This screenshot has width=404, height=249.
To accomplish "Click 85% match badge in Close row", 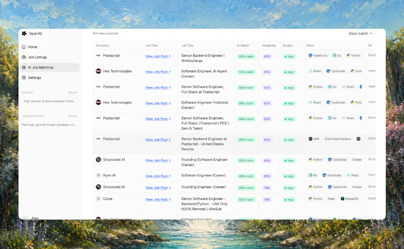I will click(246, 200).
